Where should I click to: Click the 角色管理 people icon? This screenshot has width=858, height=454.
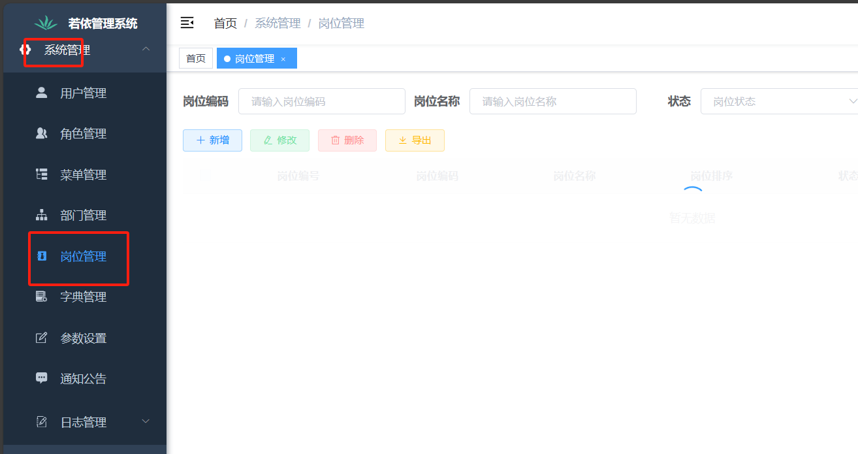41,133
